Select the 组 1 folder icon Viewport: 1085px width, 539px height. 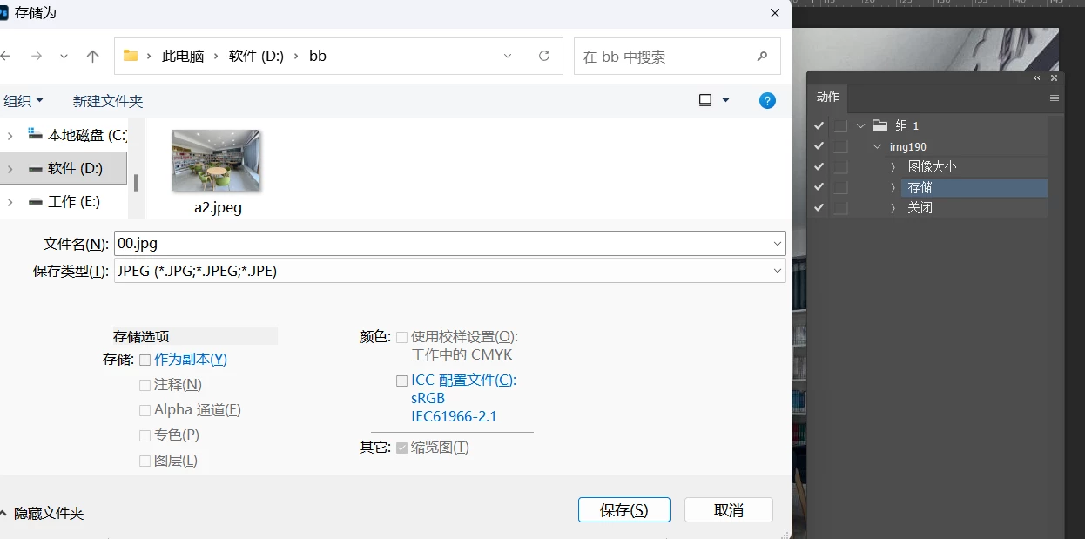[x=879, y=125]
